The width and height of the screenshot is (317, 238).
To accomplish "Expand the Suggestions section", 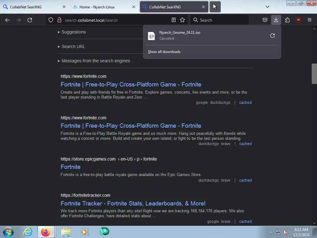I will 72,32.
